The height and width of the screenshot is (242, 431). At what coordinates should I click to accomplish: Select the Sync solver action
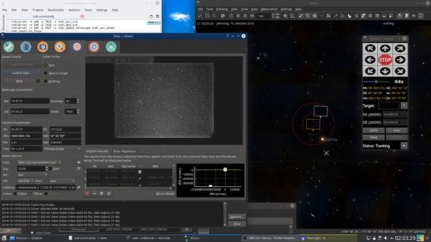pos(46,65)
